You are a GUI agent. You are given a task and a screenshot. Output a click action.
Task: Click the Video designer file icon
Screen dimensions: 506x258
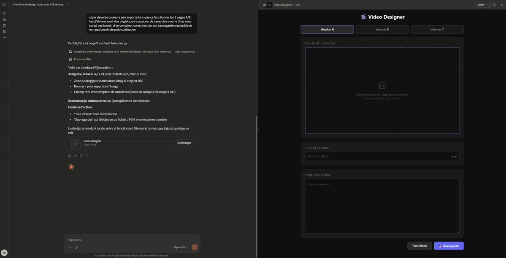[x=76, y=143]
